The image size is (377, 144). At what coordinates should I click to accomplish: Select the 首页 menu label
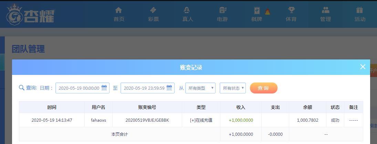119,19
